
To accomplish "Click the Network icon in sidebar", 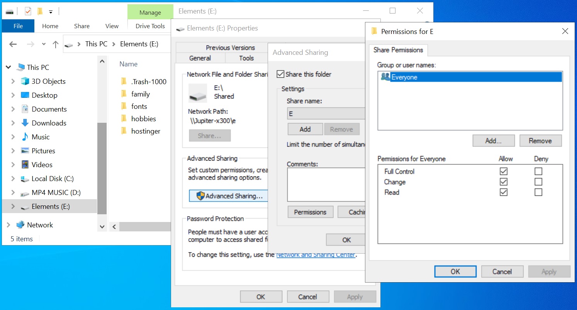I will click(20, 225).
